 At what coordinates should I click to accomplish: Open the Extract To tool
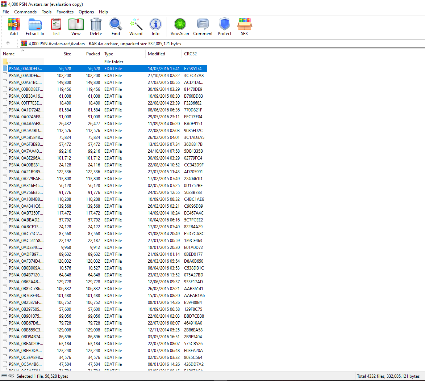click(x=35, y=27)
